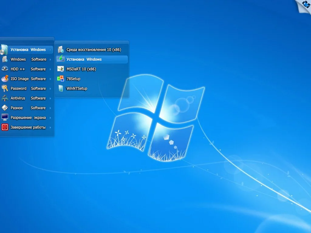Expand arrow next to Разное Software
Image resolution: width=311 pixels, height=233 pixels.
coord(50,108)
